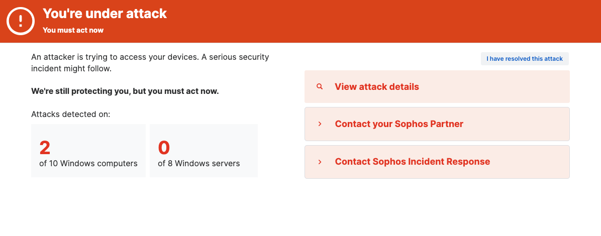Click the "You must act now" banner subtitle
This screenshot has height=236, width=601.
[x=73, y=30]
